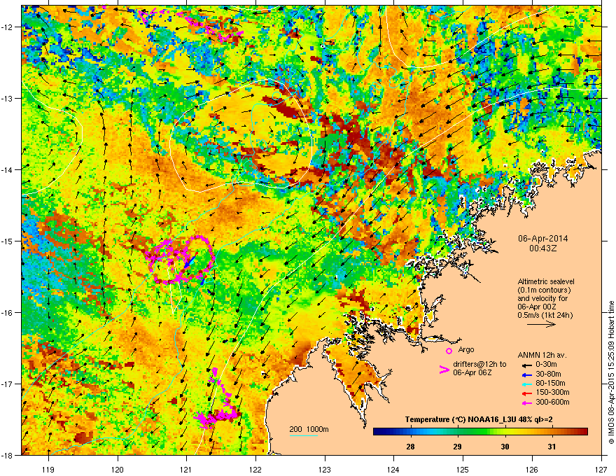Click the red 150-300m arrow icon
The height and width of the screenshot is (476, 616).
pos(526,393)
